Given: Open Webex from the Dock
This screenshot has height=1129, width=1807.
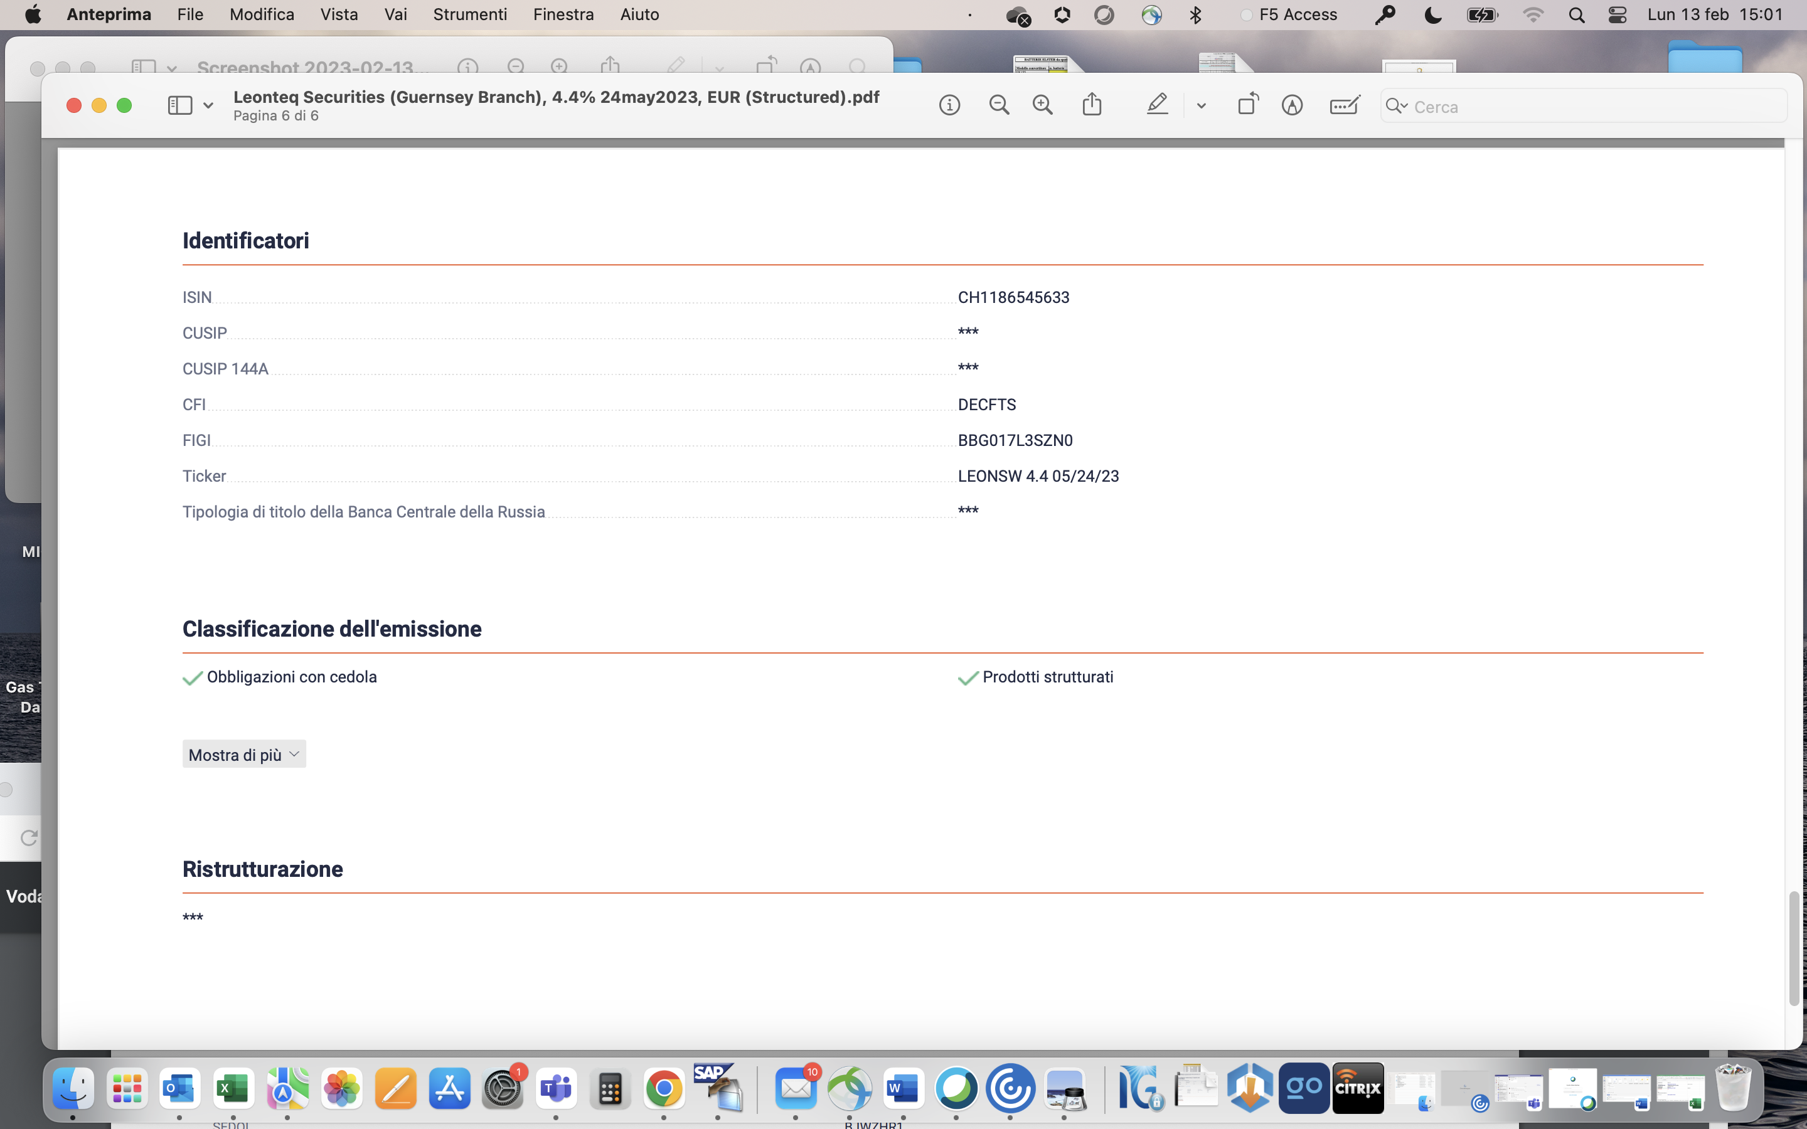Looking at the screenshot, I should pos(956,1089).
